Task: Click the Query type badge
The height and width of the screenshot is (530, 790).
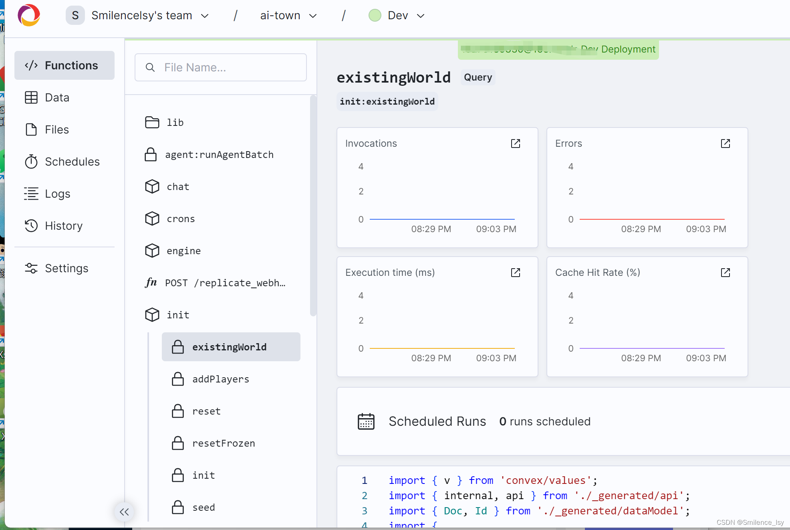Action: click(478, 77)
